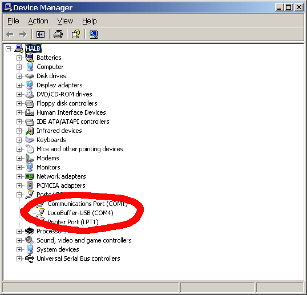Expand the Disk drives node
The height and width of the screenshot is (295, 307).
[19, 76]
